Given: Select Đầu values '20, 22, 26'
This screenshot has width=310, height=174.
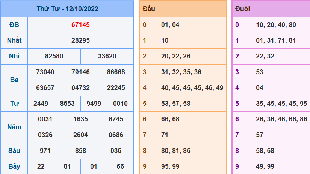Looking at the screenshot, I should pos(176,56).
